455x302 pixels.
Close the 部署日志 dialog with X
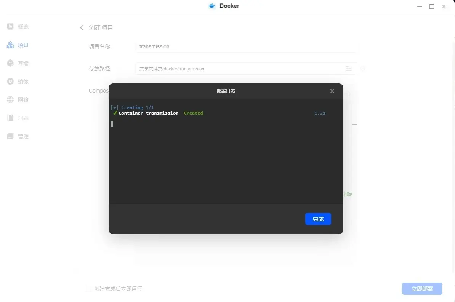pos(332,91)
